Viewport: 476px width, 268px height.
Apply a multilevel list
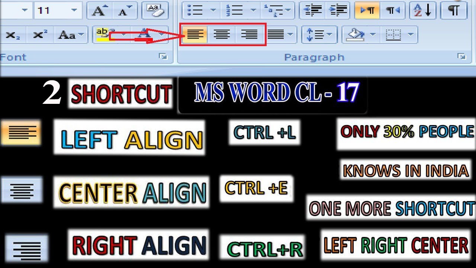tap(273, 10)
